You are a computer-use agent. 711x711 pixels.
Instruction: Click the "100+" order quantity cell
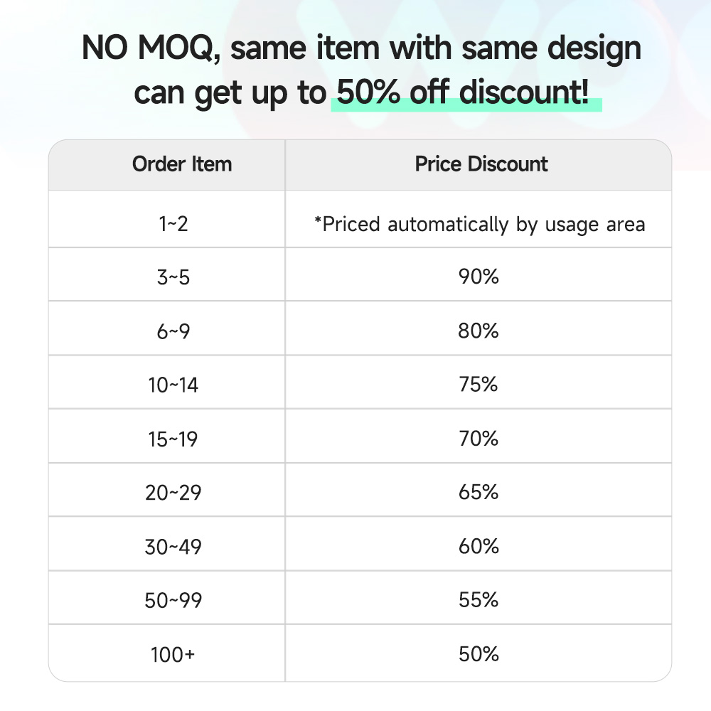pos(173,655)
